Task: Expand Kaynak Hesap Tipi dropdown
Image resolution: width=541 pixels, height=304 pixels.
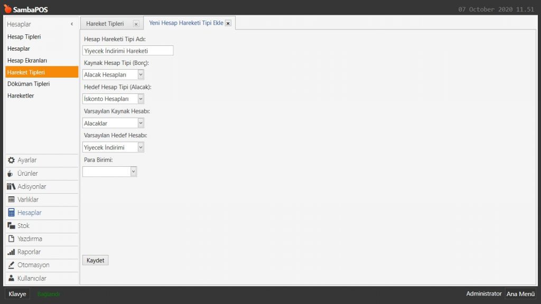Action: point(141,75)
